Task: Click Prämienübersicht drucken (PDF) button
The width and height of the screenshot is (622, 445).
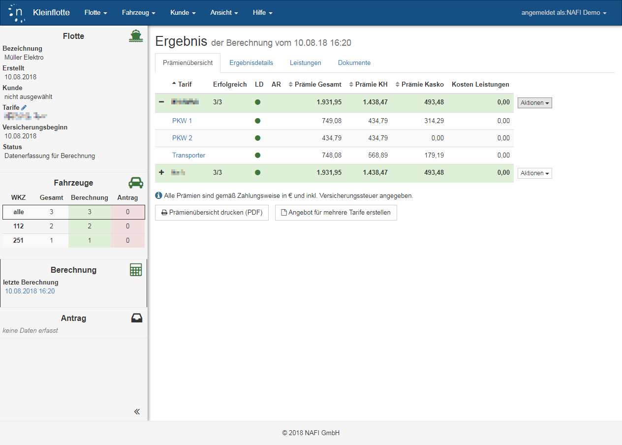Action: pyautogui.click(x=212, y=213)
